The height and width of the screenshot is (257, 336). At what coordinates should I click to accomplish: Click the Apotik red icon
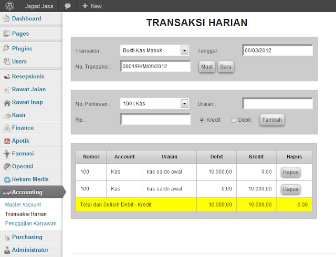7,141
